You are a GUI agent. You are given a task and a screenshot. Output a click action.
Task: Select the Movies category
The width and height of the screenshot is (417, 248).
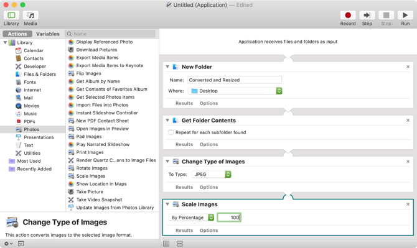pos(31,106)
